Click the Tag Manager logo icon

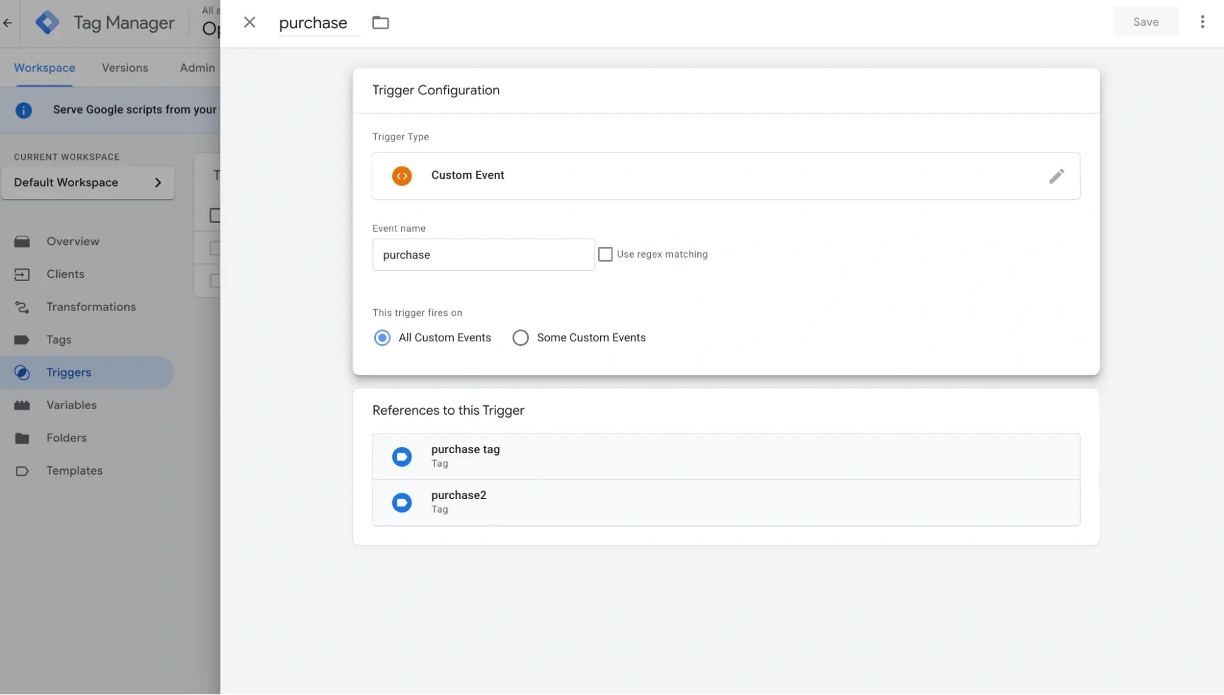coord(47,23)
